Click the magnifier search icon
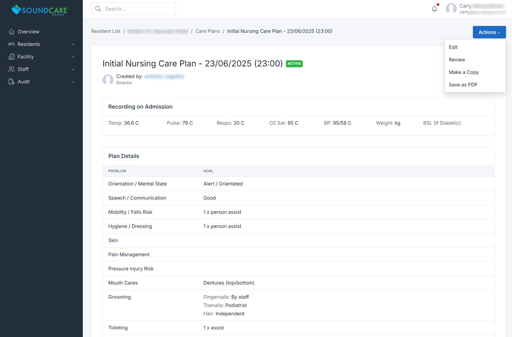Viewport: 512px width, 337px height. [x=99, y=9]
